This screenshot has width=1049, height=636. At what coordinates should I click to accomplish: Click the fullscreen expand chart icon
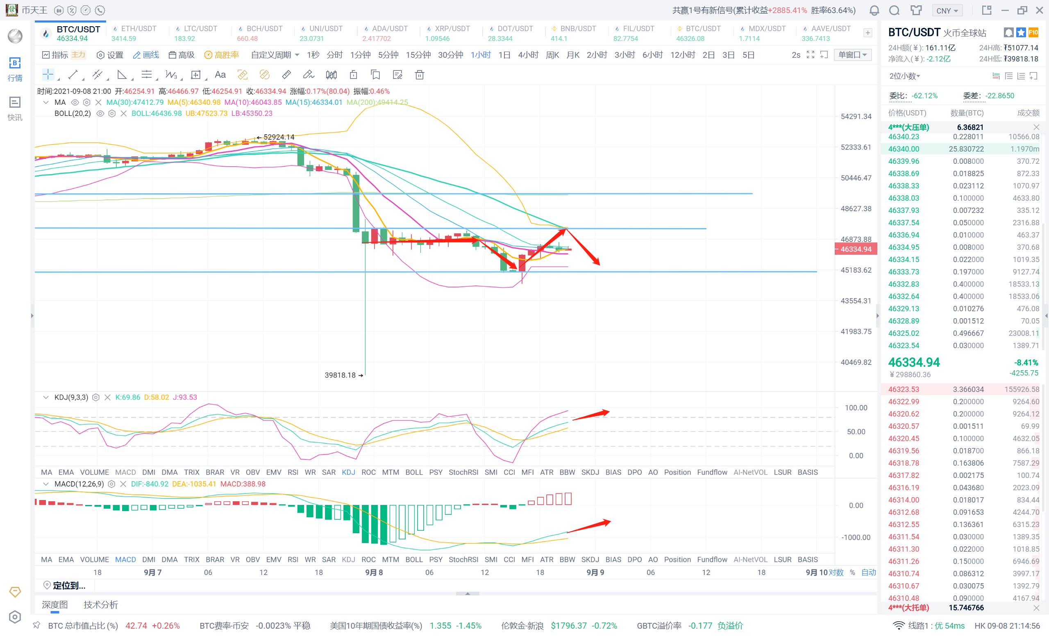point(811,55)
